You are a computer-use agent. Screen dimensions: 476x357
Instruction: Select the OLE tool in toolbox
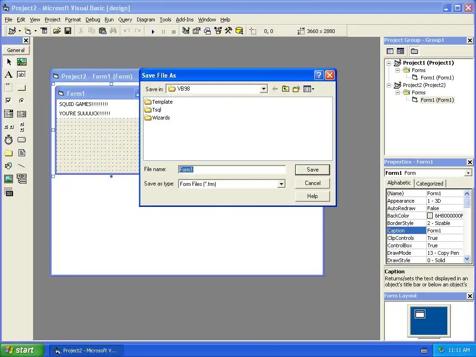[x=9, y=192]
